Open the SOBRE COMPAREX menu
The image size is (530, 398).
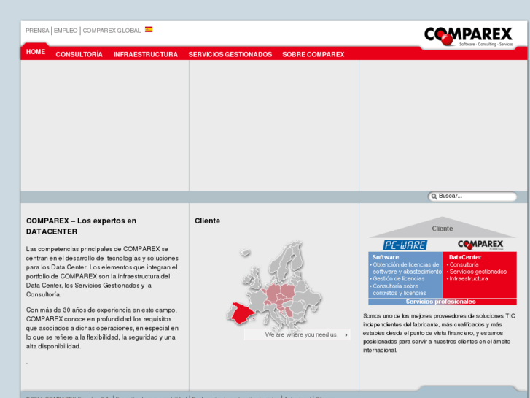point(313,54)
